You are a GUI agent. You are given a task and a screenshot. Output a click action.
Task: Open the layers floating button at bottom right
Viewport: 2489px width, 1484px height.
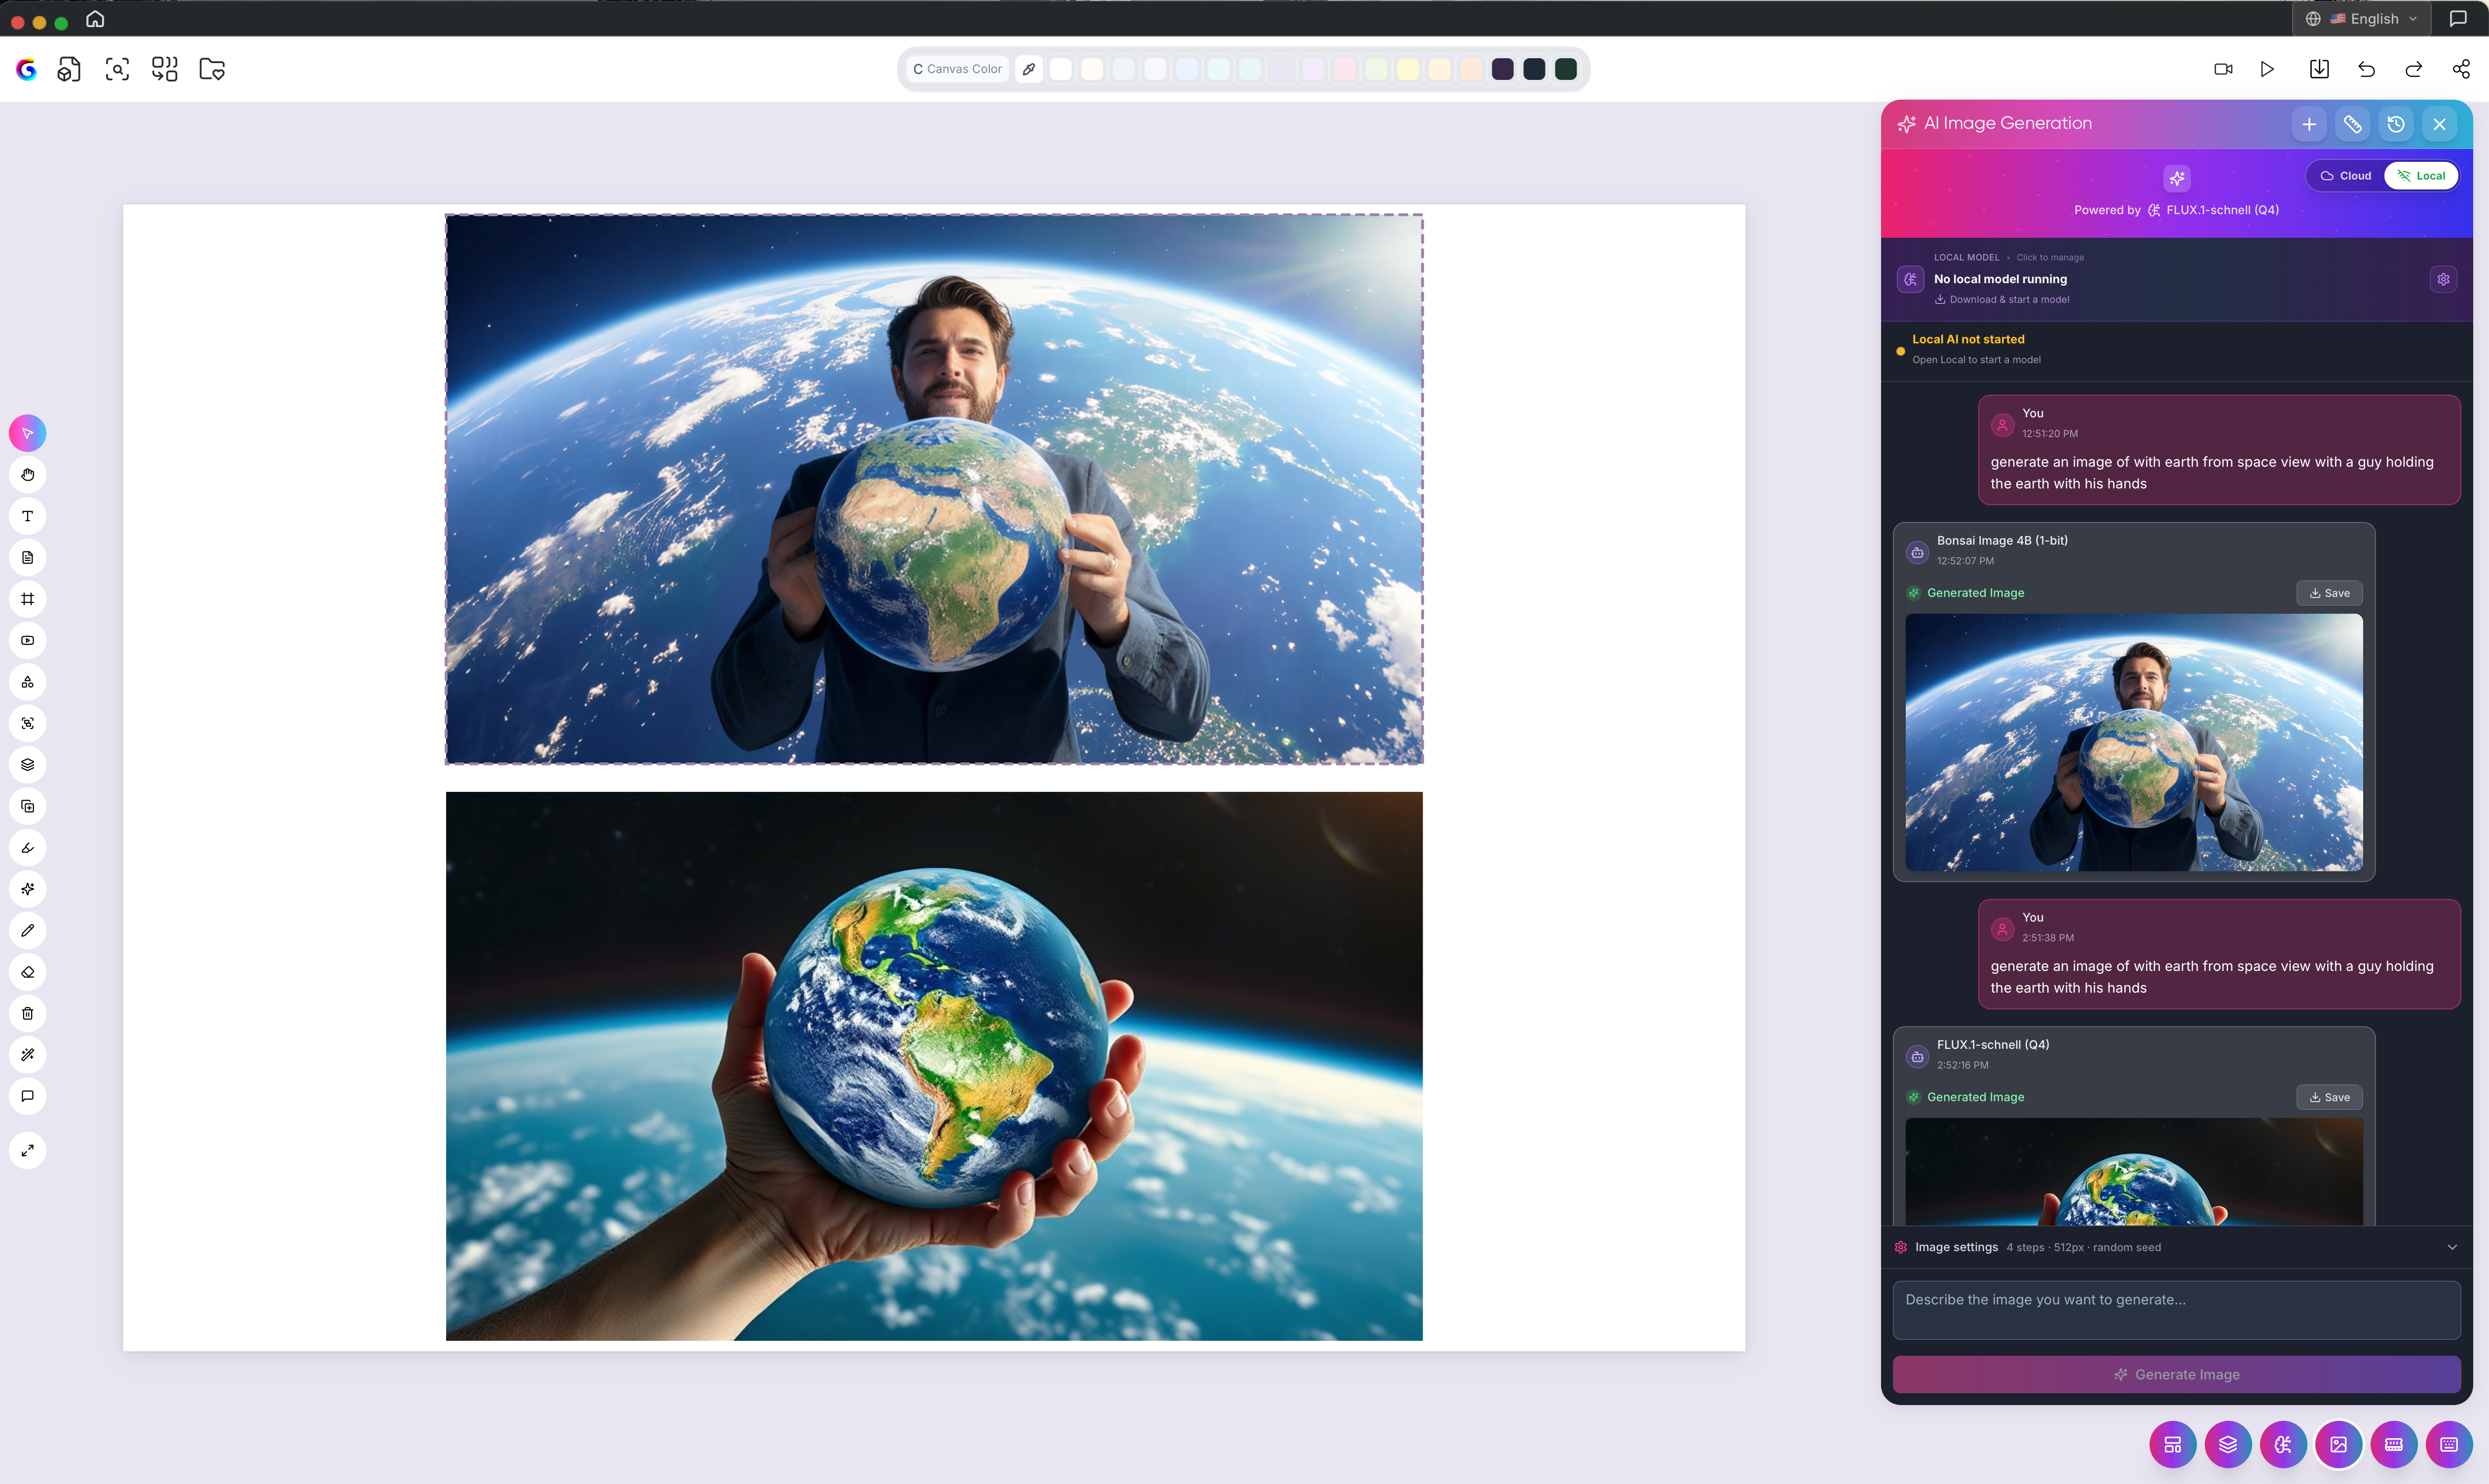(2228, 1445)
